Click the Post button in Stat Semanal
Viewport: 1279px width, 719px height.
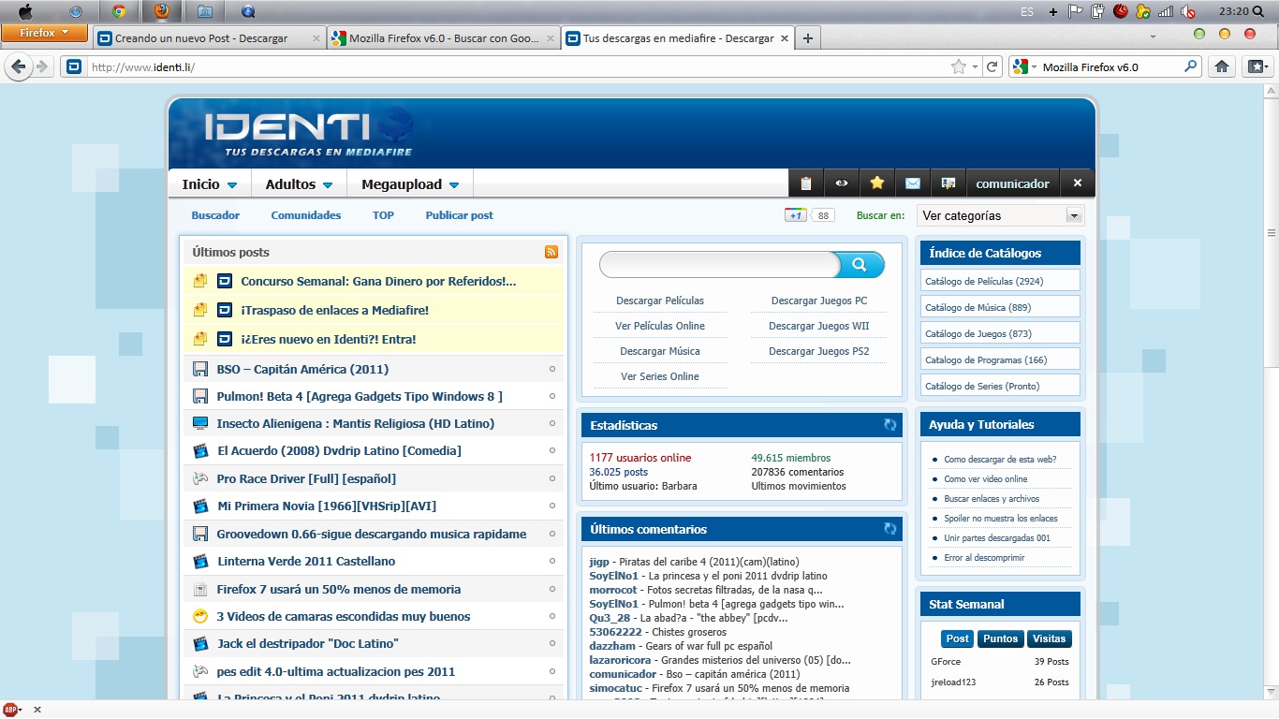[x=957, y=638]
